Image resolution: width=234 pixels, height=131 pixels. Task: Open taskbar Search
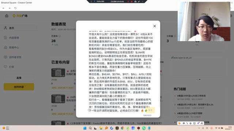point(90,128)
